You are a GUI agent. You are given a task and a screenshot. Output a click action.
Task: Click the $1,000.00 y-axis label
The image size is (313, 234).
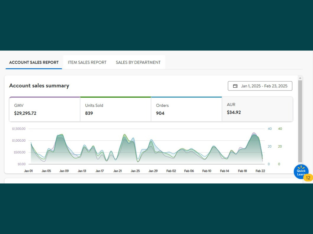coord(19,140)
